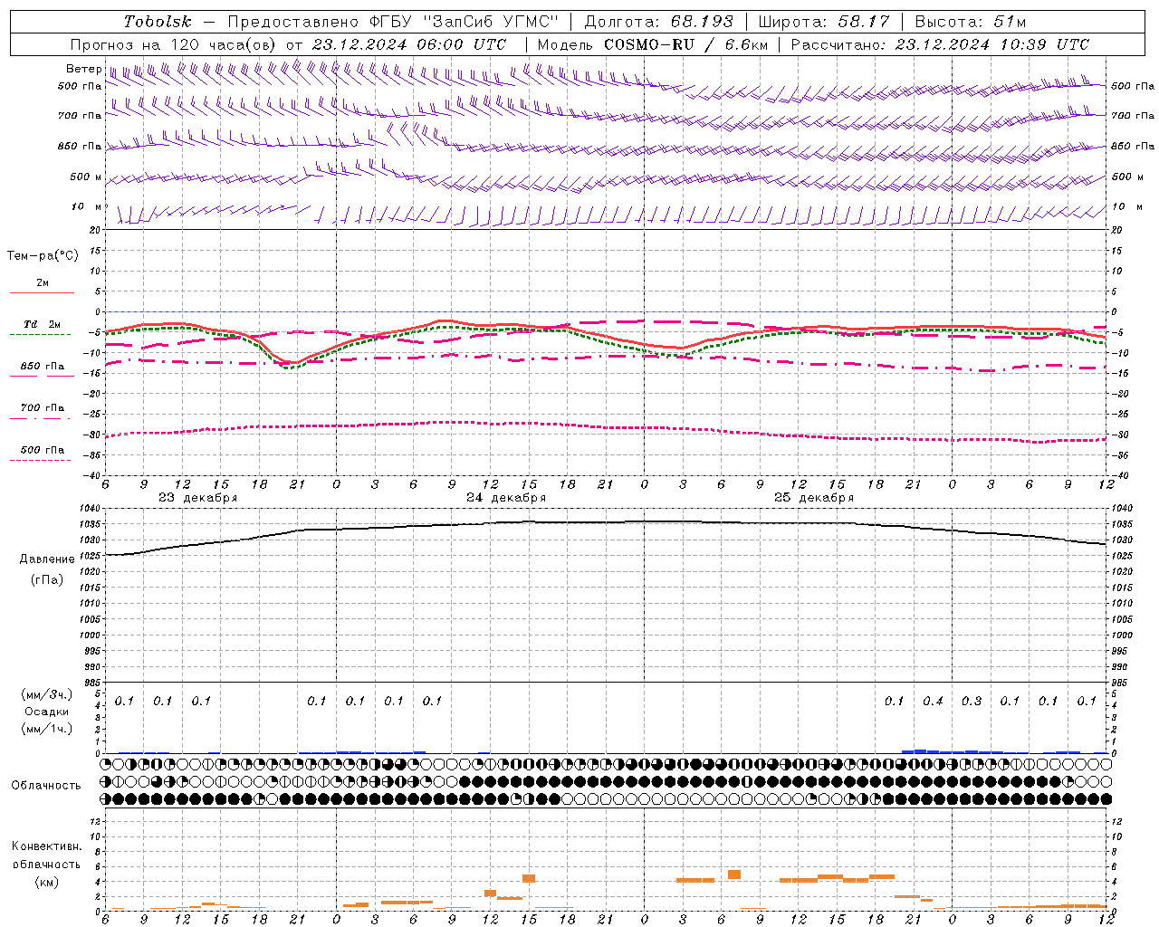The width and height of the screenshot is (1159, 927).
Task: Click the Ветер wind panel label
Action: tap(83, 69)
